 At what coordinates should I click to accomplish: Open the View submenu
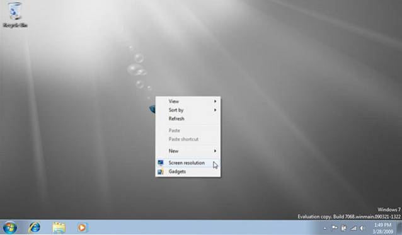click(x=188, y=101)
